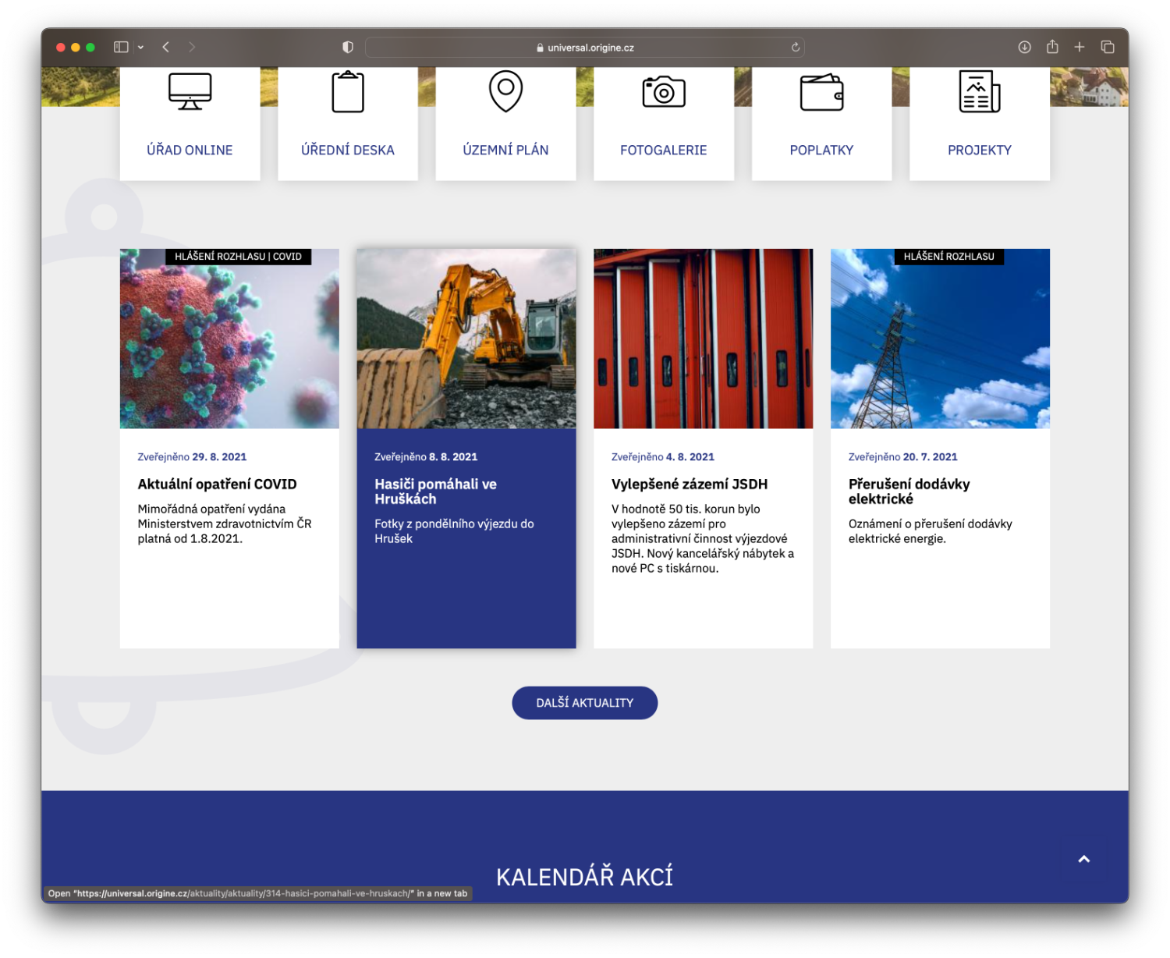Toggle the Safari sidebar
1170x958 pixels.
pos(121,48)
